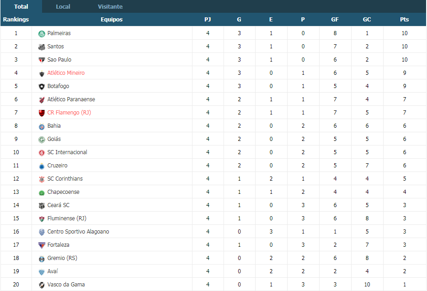Click the Pts column header
Viewport: 427px width, 291px height.
tap(405, 19)
